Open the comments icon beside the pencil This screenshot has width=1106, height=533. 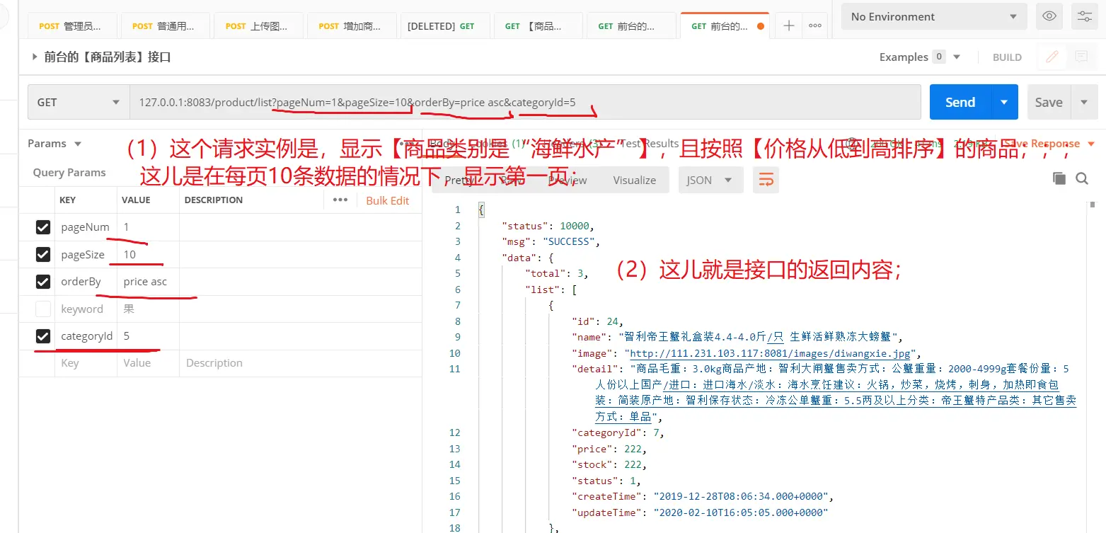pyautogui.click(x=1081, y=57)
